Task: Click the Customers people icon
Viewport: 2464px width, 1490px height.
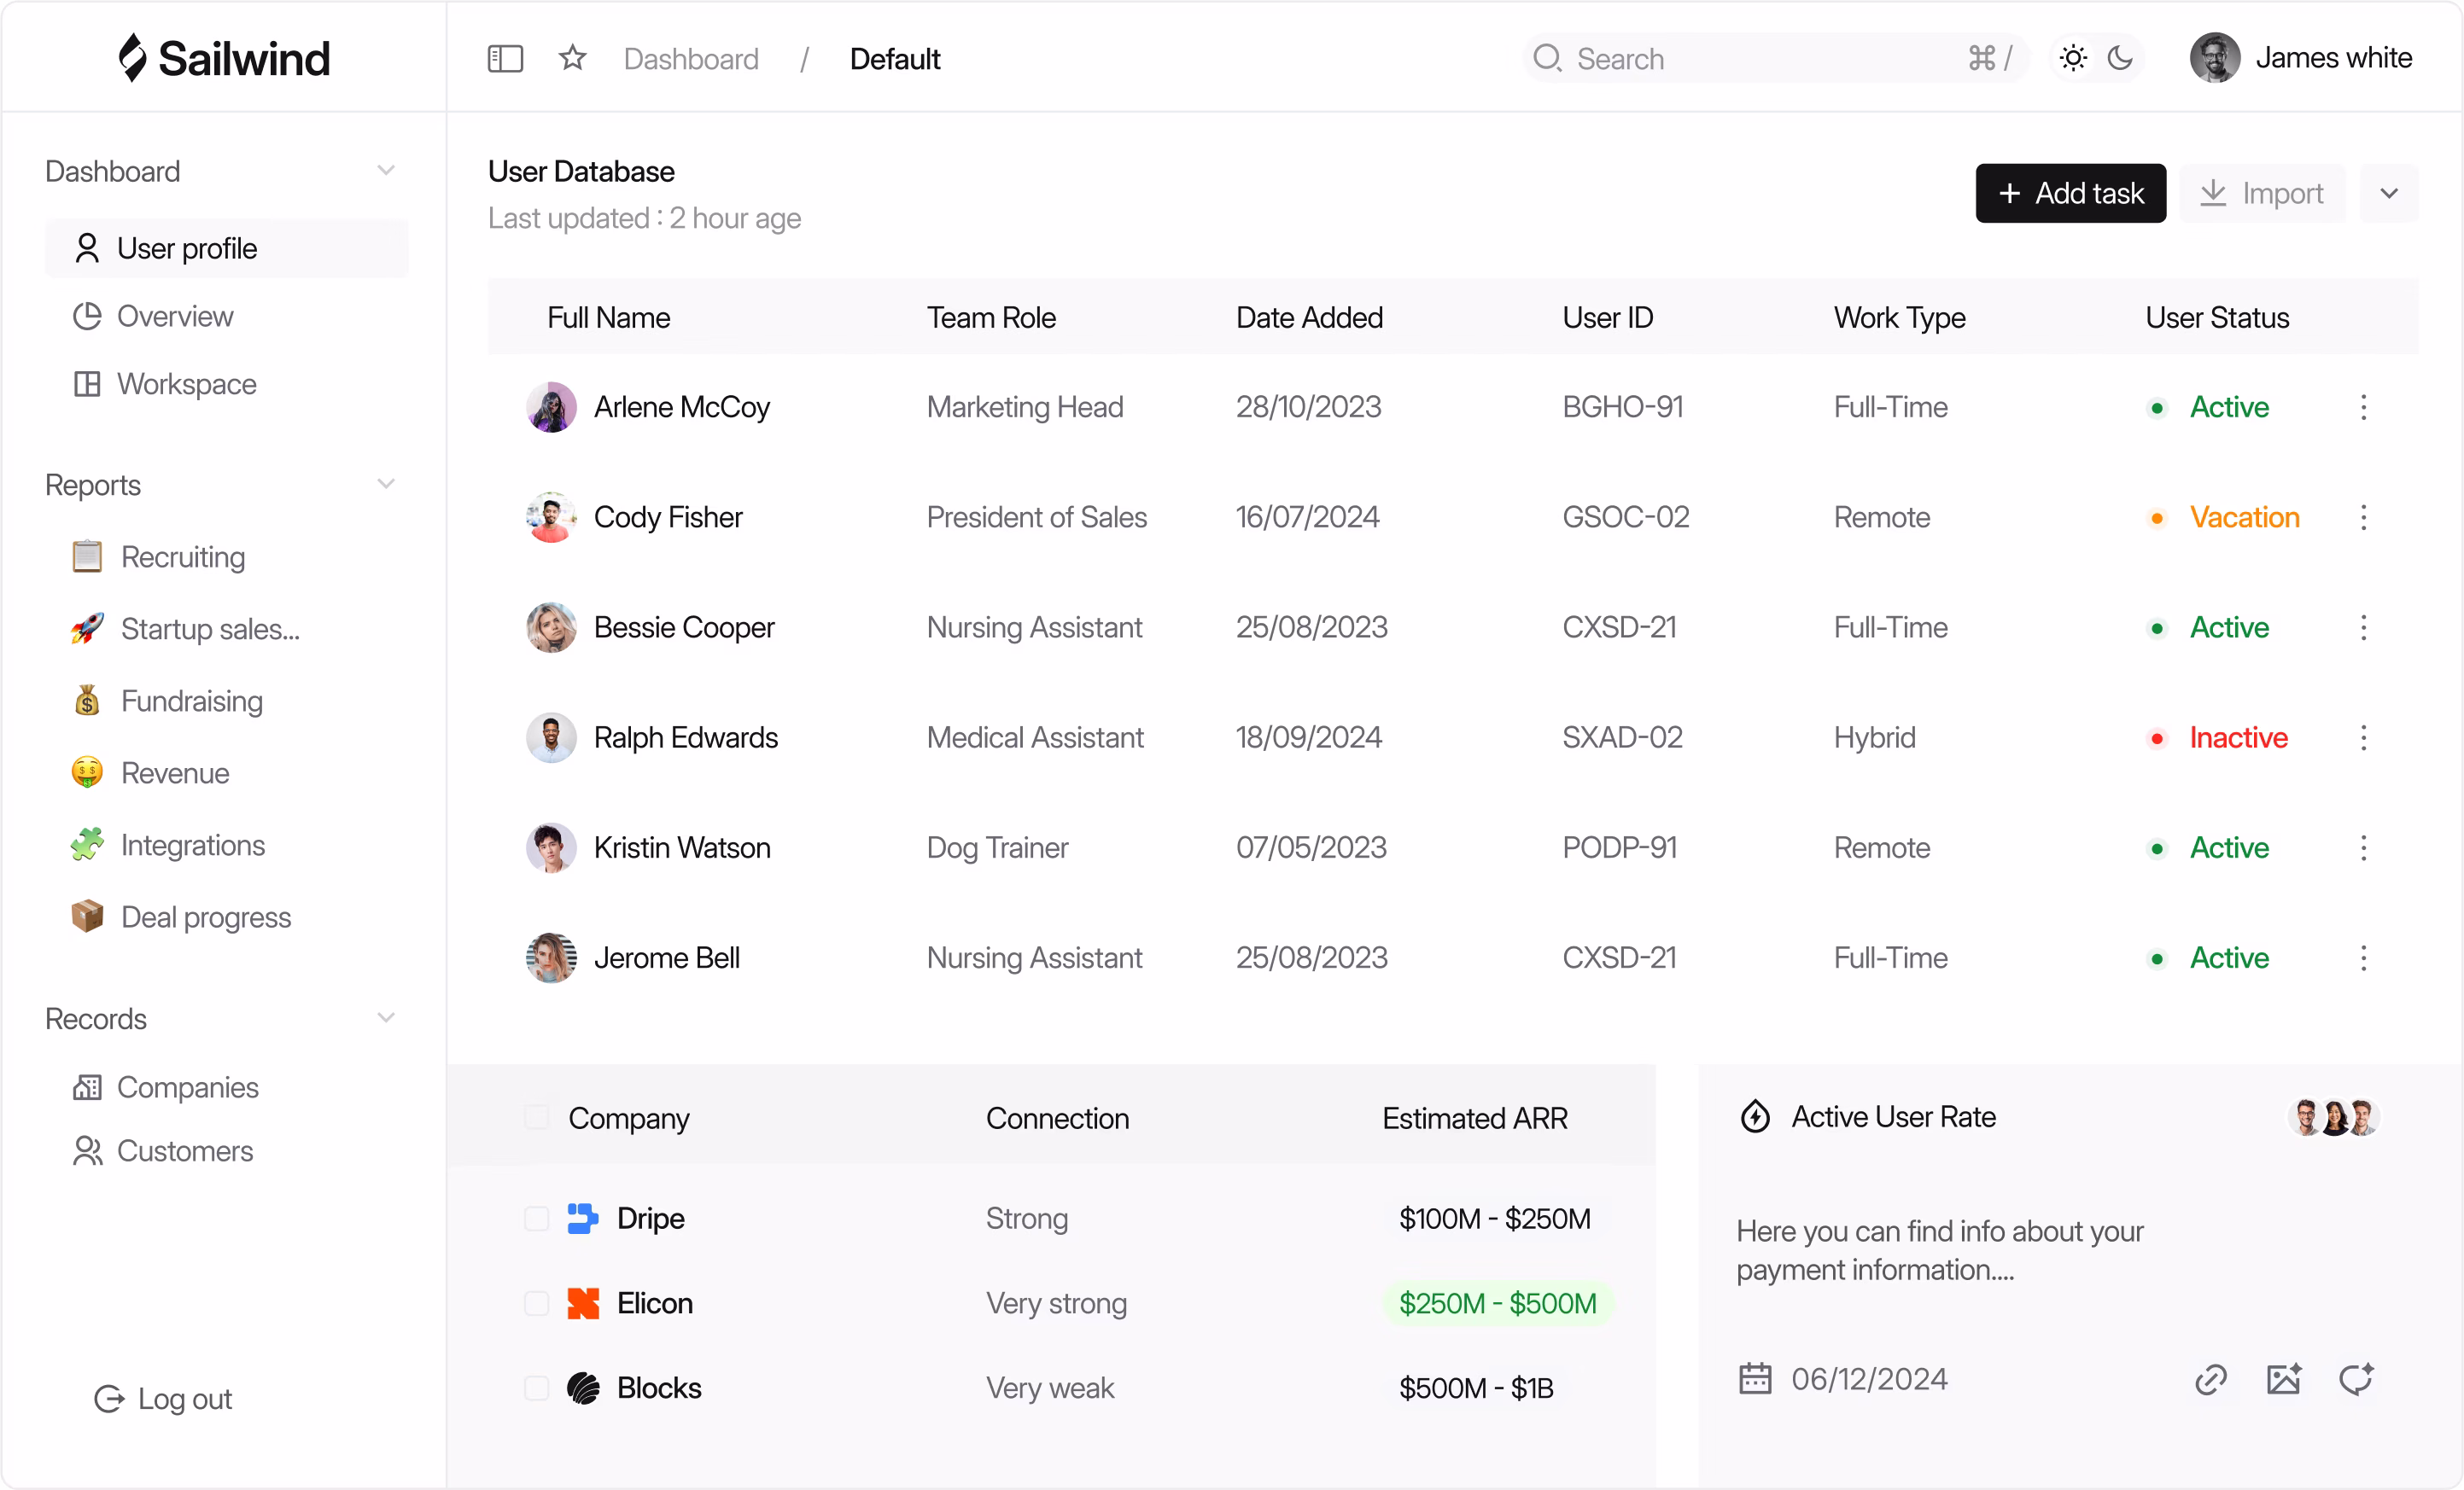Action: point(87,1150)
